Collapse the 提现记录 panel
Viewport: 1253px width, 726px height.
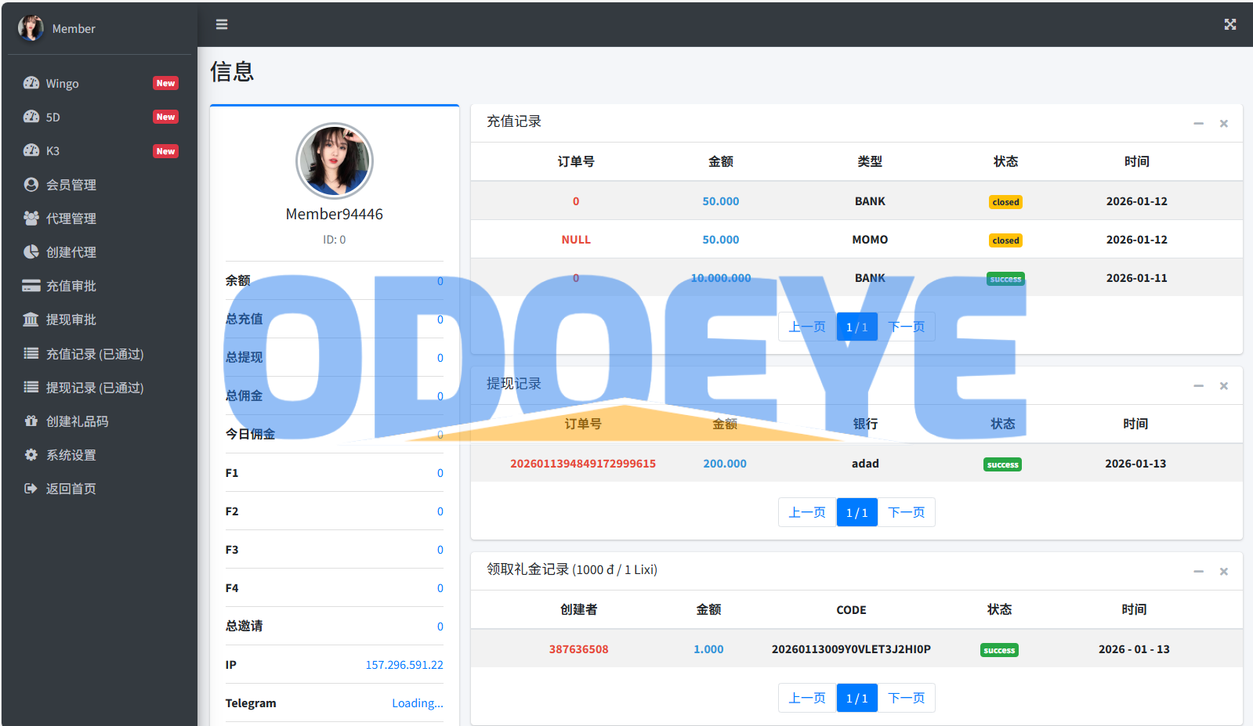(x=1198, y=386)
